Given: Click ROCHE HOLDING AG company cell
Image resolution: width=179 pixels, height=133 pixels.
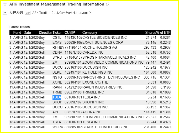Looking at the screenshot, I should point(100,47).
